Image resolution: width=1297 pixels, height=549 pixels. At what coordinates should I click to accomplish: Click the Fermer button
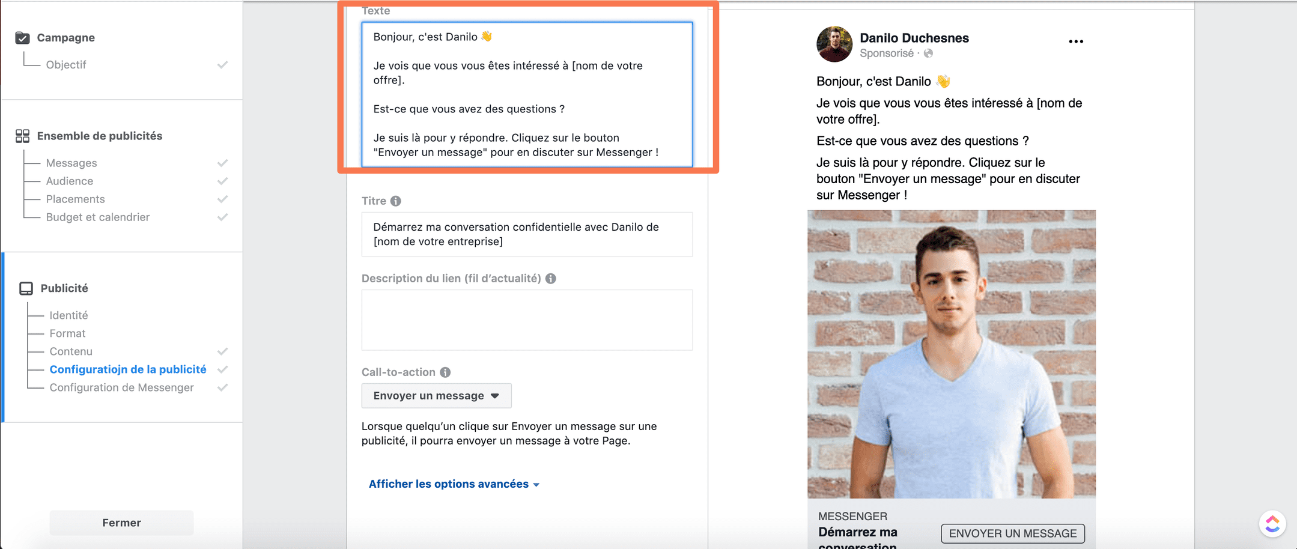121,523
